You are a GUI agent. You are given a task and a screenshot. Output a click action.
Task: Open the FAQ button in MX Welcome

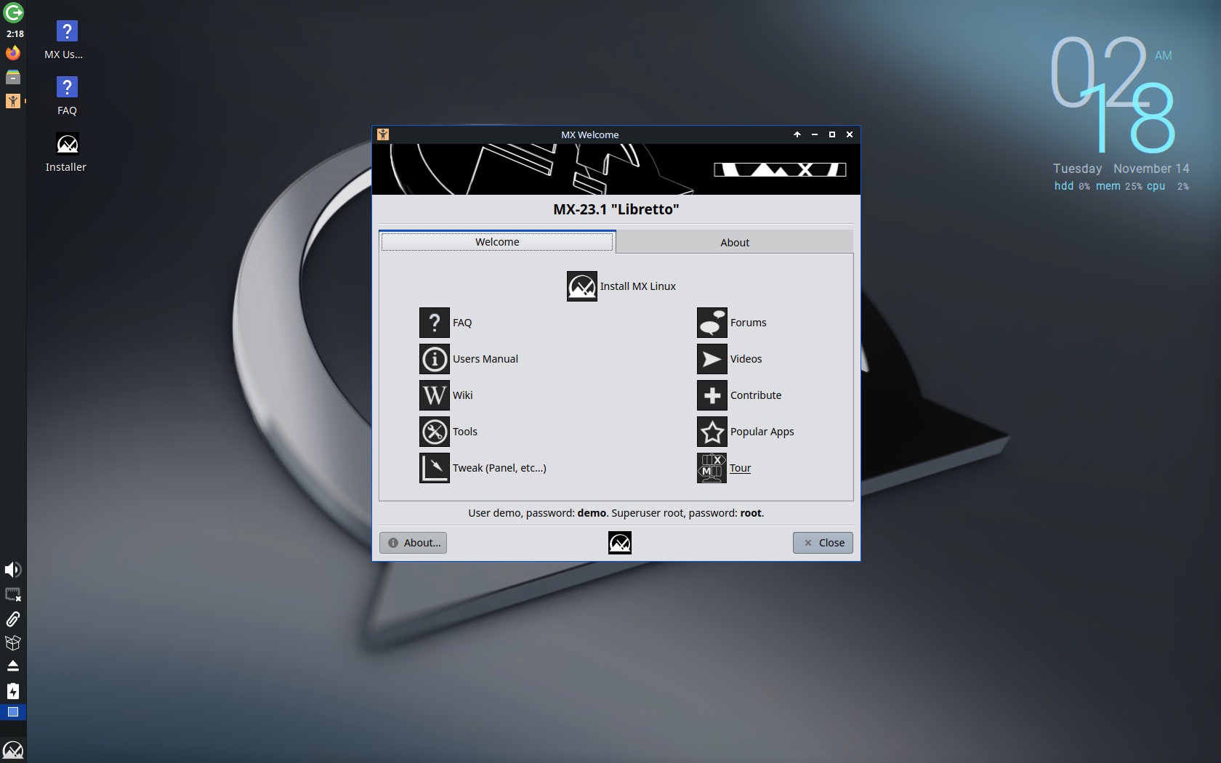coord(446,323)
